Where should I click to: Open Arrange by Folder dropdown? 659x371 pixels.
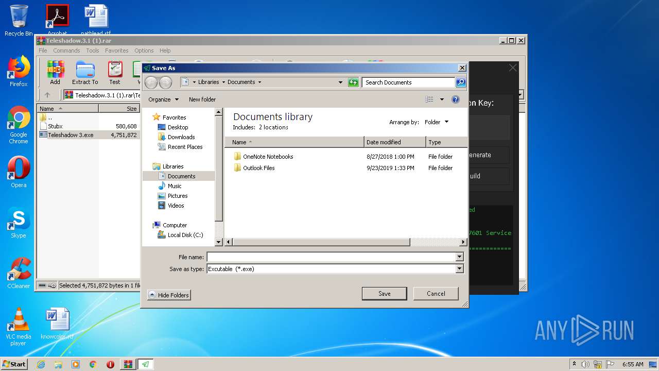pyautogui.click(x=437, y=122)
